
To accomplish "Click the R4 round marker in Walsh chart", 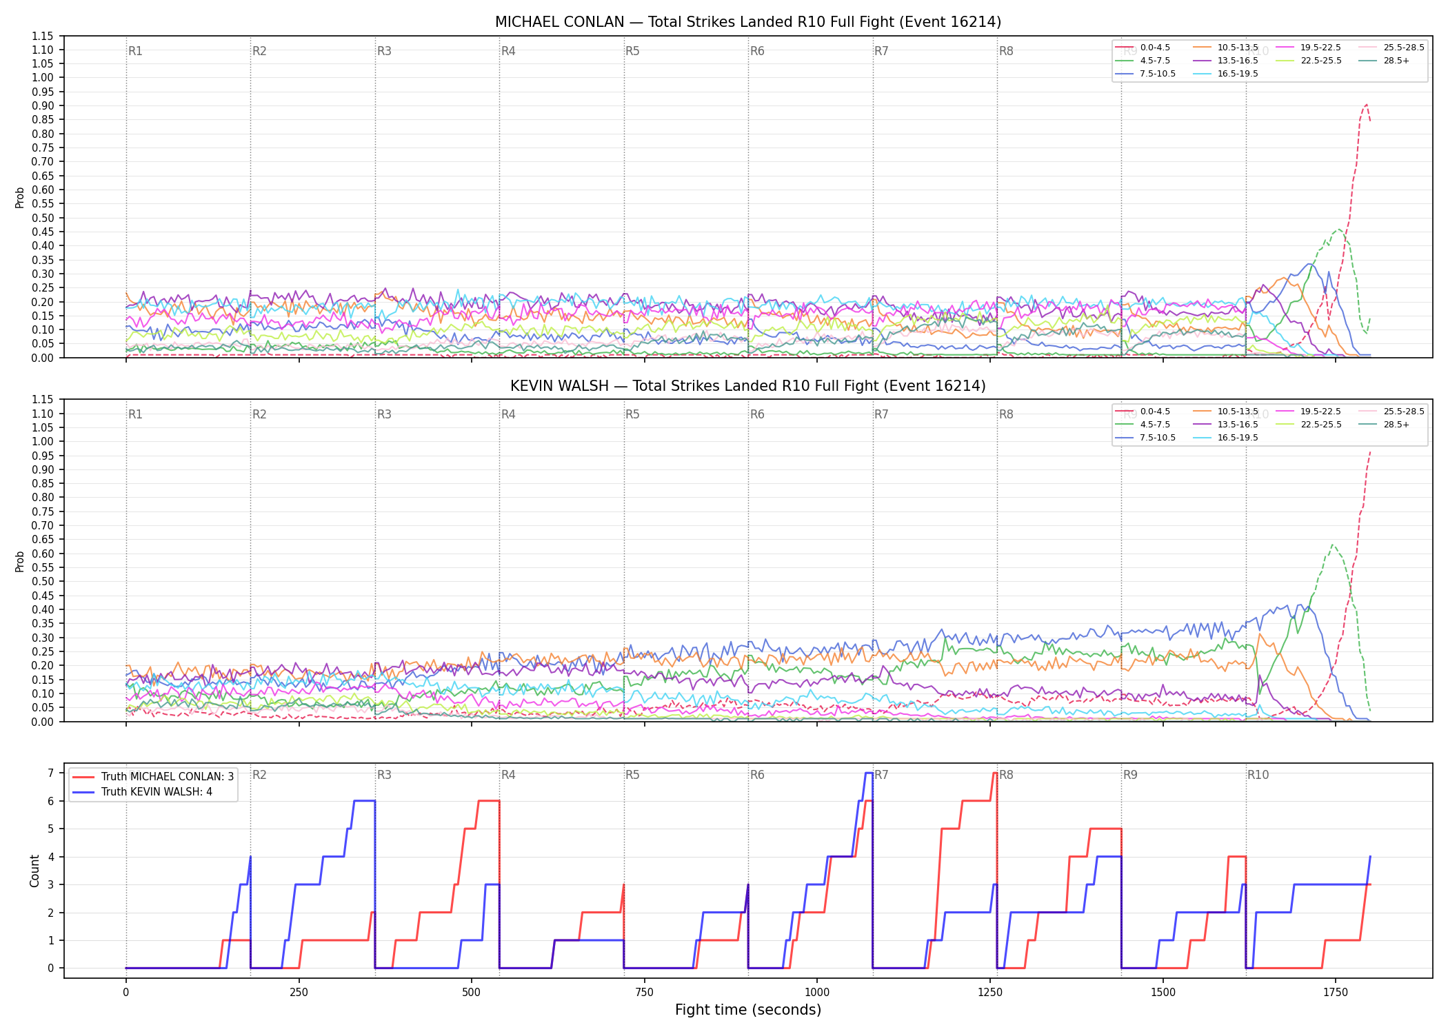I will pyautogui.click(x=508, y=414).
